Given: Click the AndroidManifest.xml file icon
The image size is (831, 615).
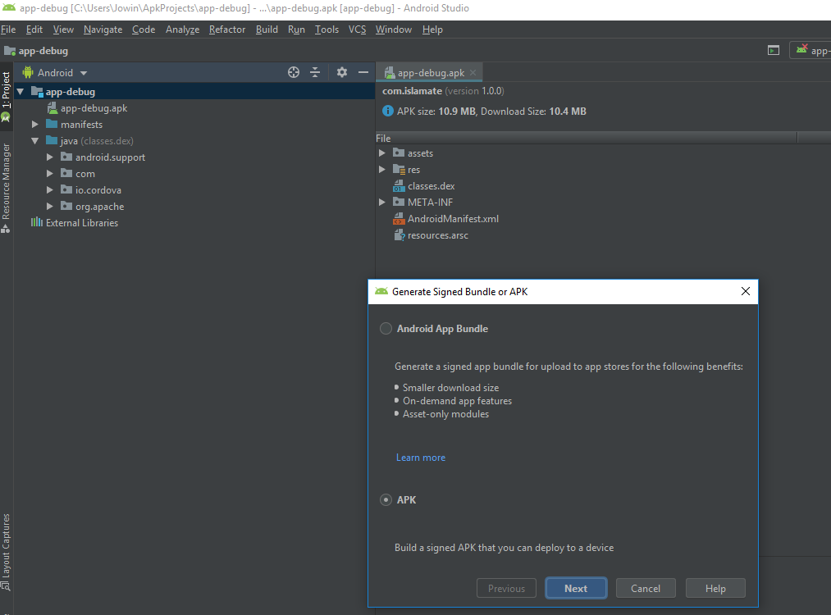Looking at the screenshot, I should coord(399,219).
